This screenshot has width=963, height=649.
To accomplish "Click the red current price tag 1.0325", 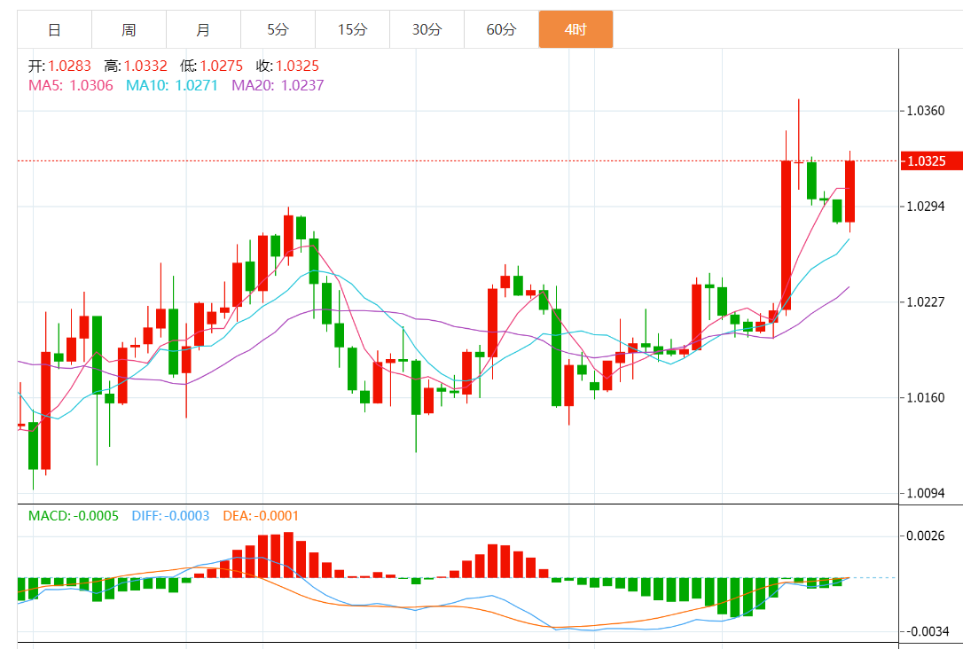I will click(x=930, y=161).
